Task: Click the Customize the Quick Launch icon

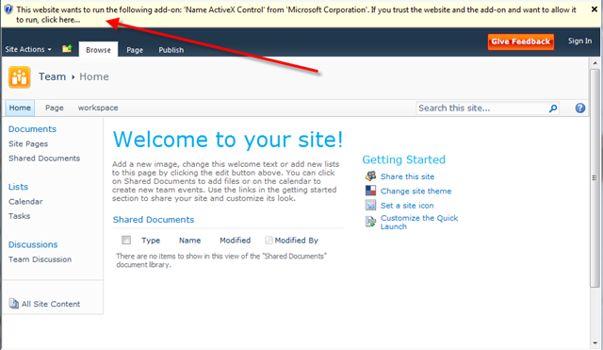Action: coord(370,222)
